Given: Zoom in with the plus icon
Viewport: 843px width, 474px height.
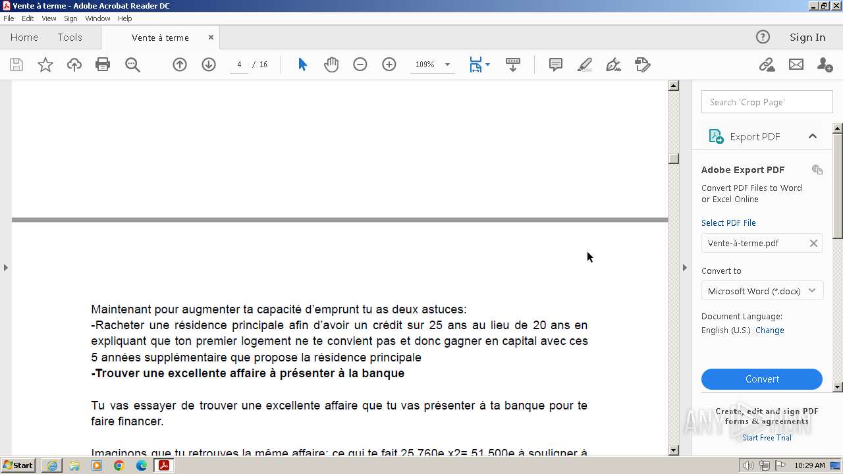Looking at the screenshot, I should point(389,65).
